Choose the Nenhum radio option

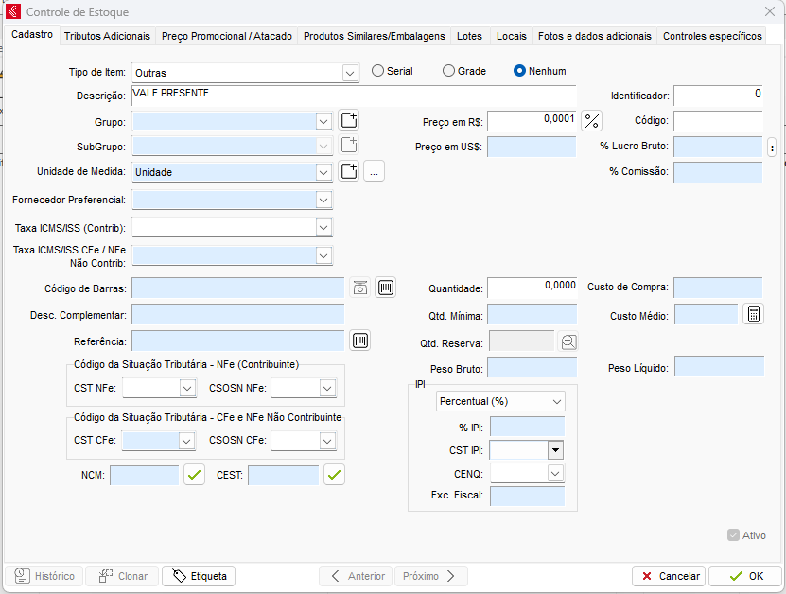coord(519,71)
